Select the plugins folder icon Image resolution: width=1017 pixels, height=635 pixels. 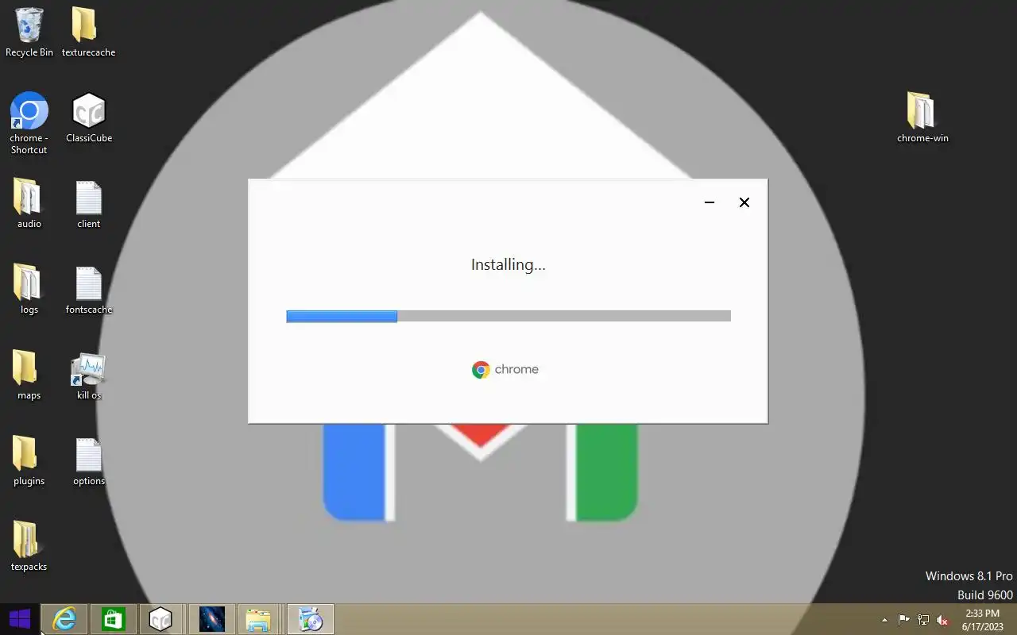pyautogui.click(x=29, y=461)
